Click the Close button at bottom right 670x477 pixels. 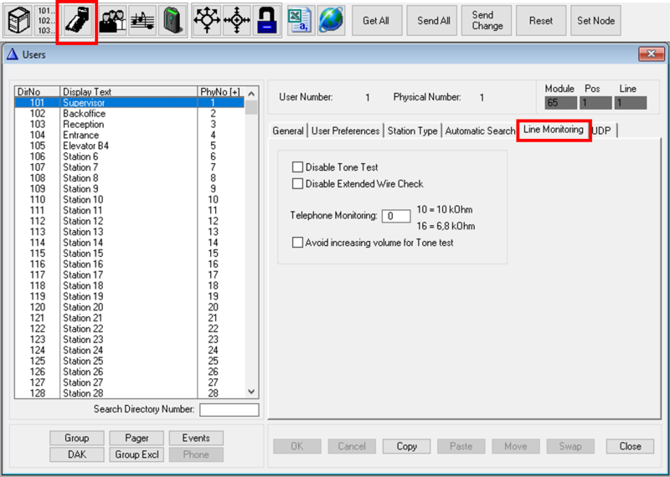(630, 446)
